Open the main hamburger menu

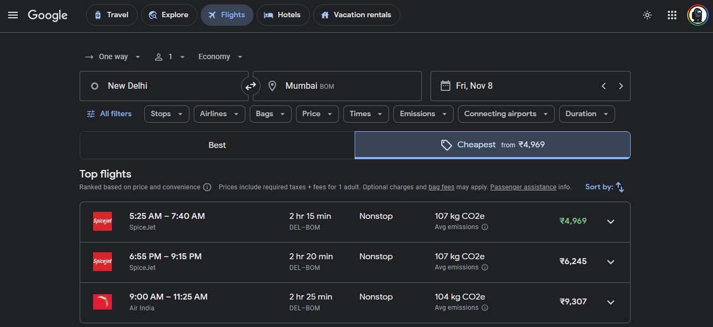13,15
